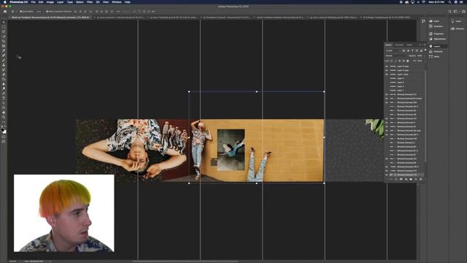The height and width of the screenshot is (263, 467).
Task: Open the Adjustments panel button
Action: pos(437,39)
